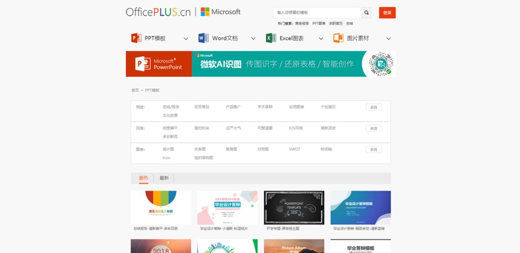Choose the 鱼骨图 chart filter
This screenshot has width=520, height=253.
click(232, 149)
